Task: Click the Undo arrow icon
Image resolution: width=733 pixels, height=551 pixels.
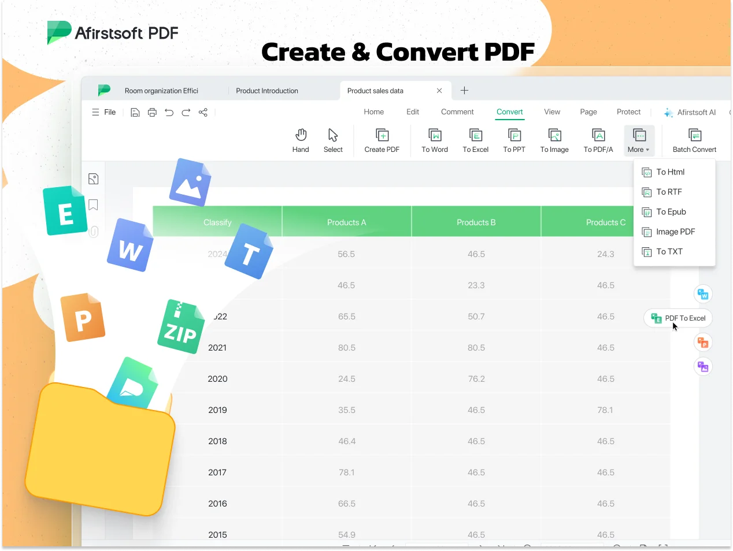Action: (169, 113)
